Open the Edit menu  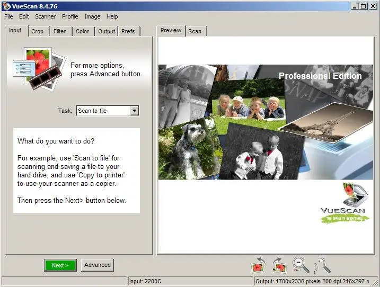click(24, 16)
